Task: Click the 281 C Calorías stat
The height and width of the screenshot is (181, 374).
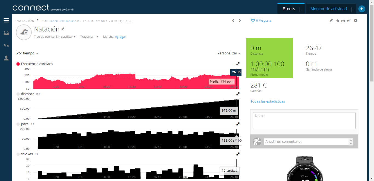Action: click(x=259, y=87)
